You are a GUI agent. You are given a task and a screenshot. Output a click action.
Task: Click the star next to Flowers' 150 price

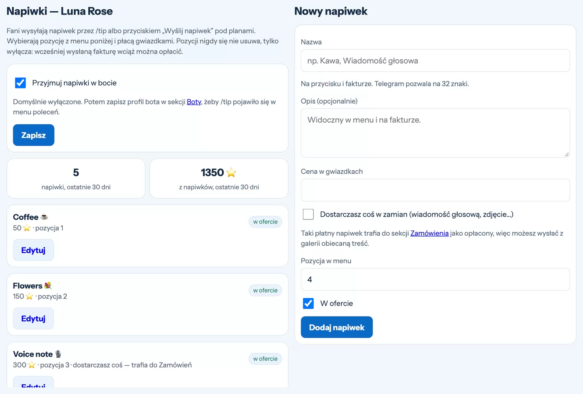(30, 296)
